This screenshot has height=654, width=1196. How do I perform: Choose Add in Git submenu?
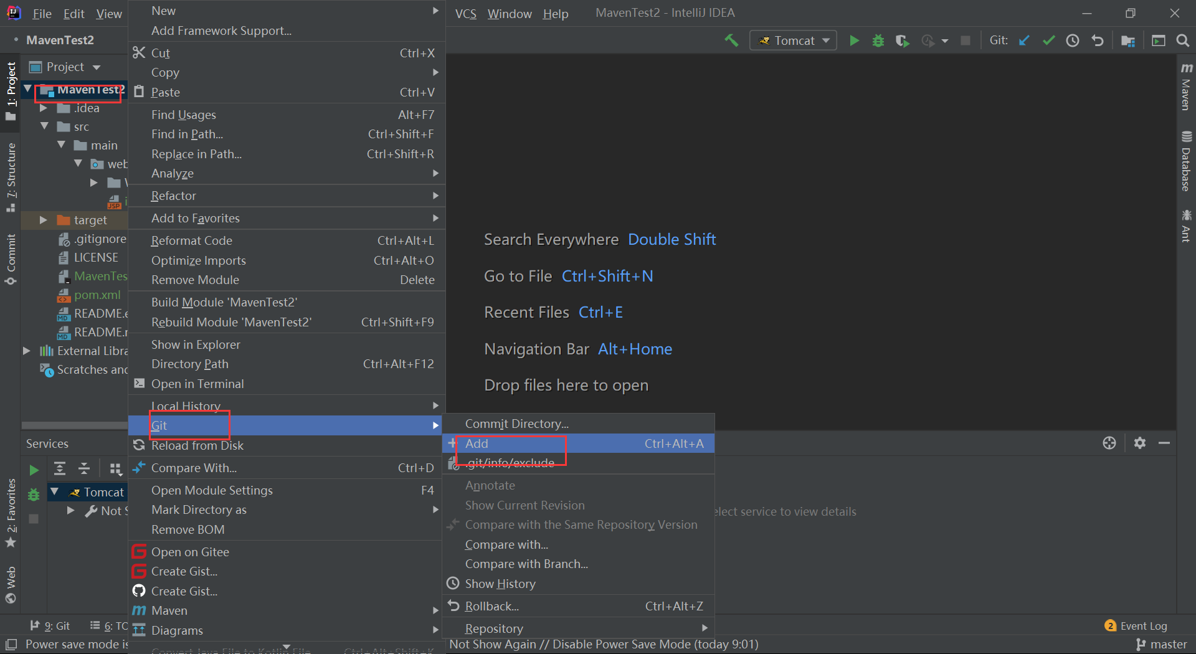point(578,443)
